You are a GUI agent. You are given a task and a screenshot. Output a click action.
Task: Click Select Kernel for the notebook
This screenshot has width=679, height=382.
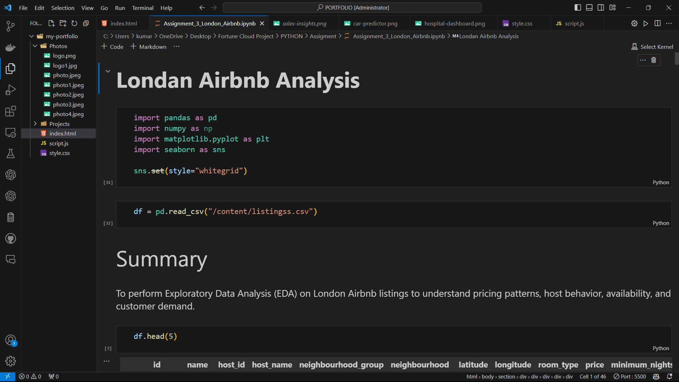(x=652, y=46)
